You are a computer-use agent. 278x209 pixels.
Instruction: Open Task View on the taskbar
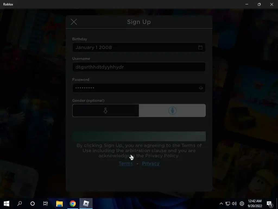pos(46,204)
